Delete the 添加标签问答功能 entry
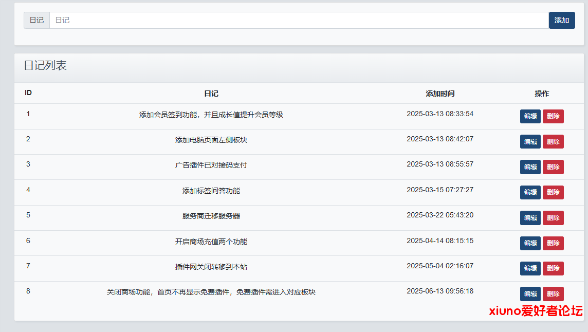The image size is (588, 332). coord(553,192)
